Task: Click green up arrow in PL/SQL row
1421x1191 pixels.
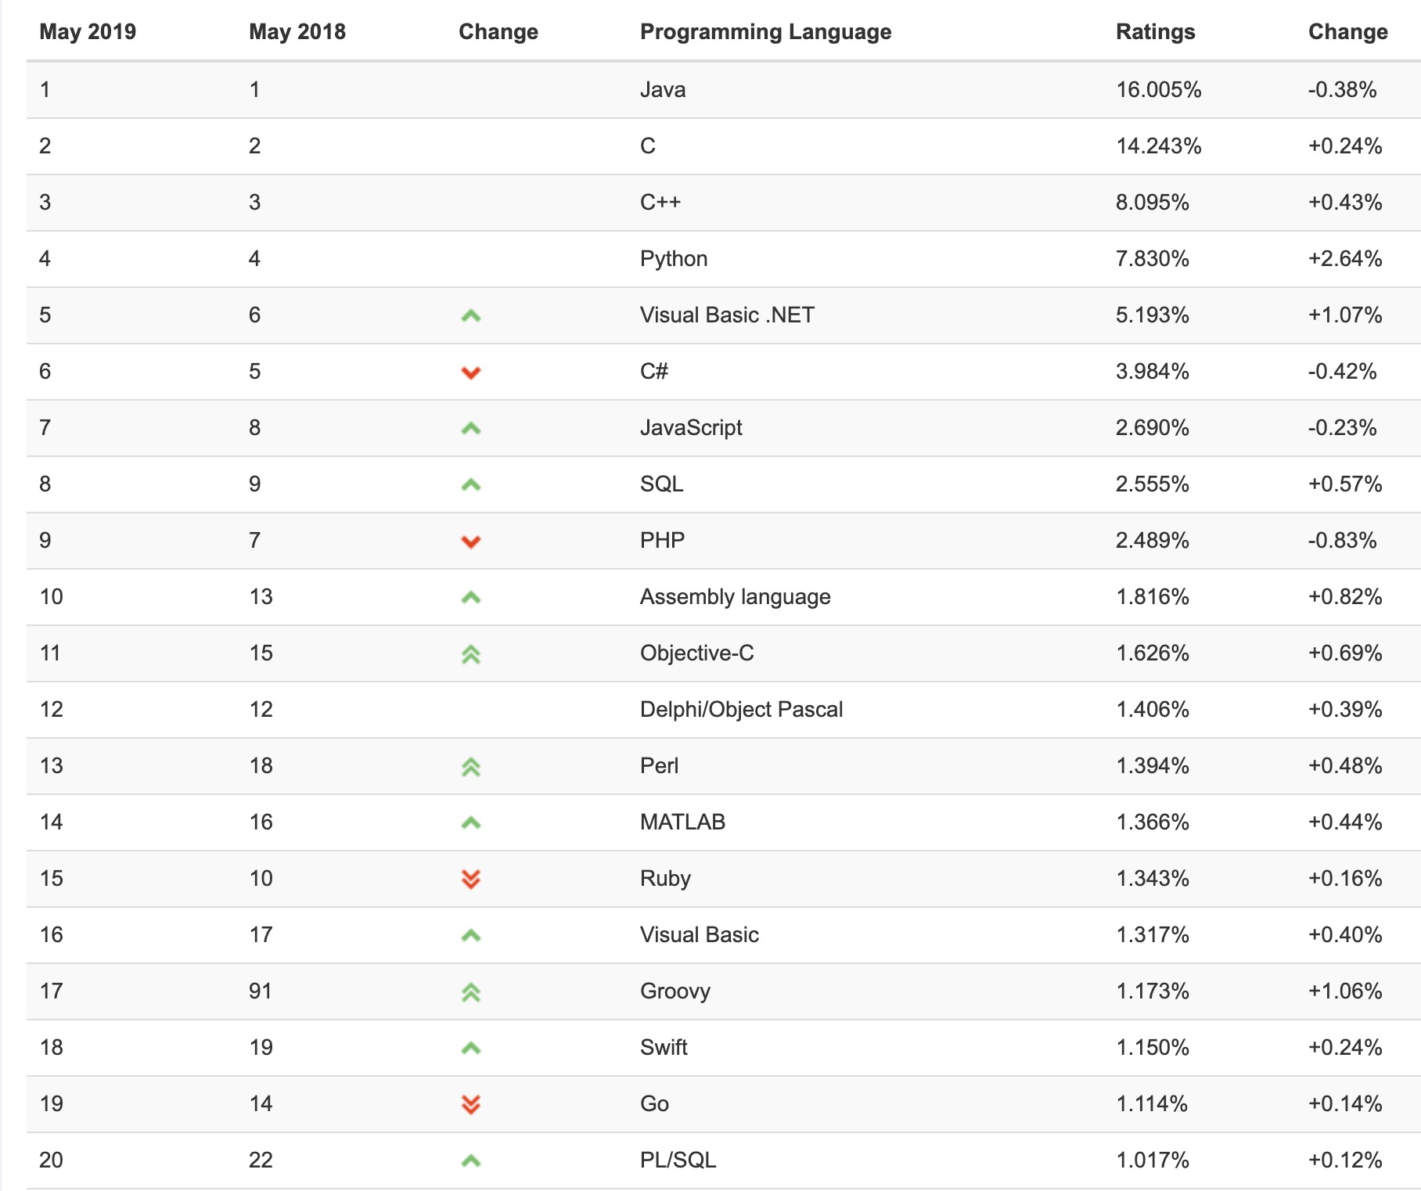Action: point(470,1161)
